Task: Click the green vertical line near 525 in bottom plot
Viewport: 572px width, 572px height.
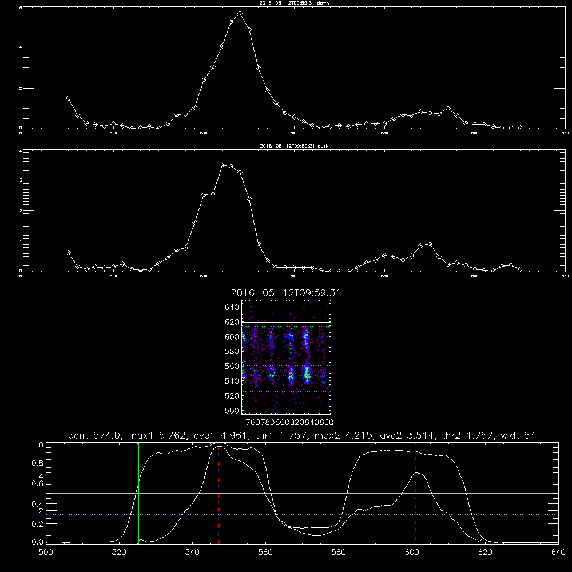Action: coord(138,492)
